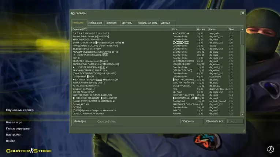The height and width of the screenshot is (157, 280).
Task: Sort by the Игра column header
Action: coord(184,29)
